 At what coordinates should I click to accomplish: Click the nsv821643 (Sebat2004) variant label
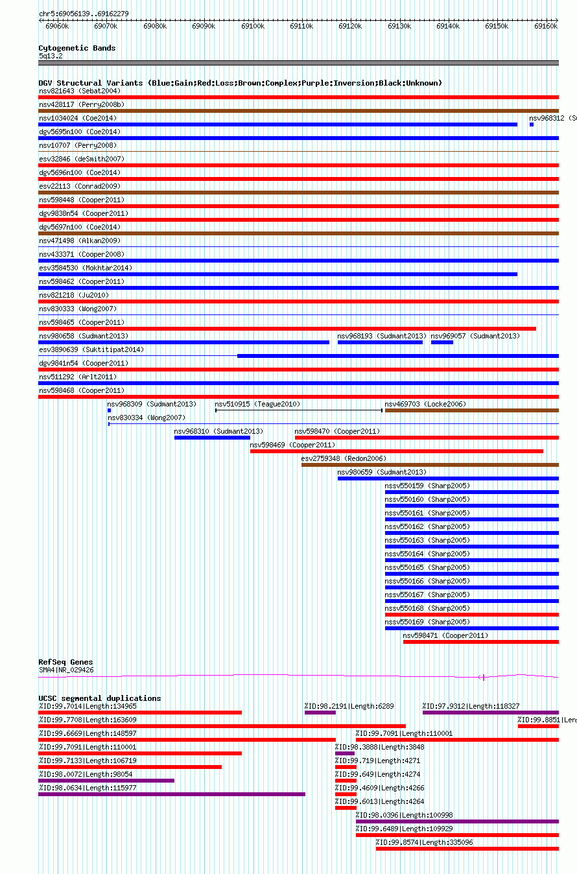80,91
